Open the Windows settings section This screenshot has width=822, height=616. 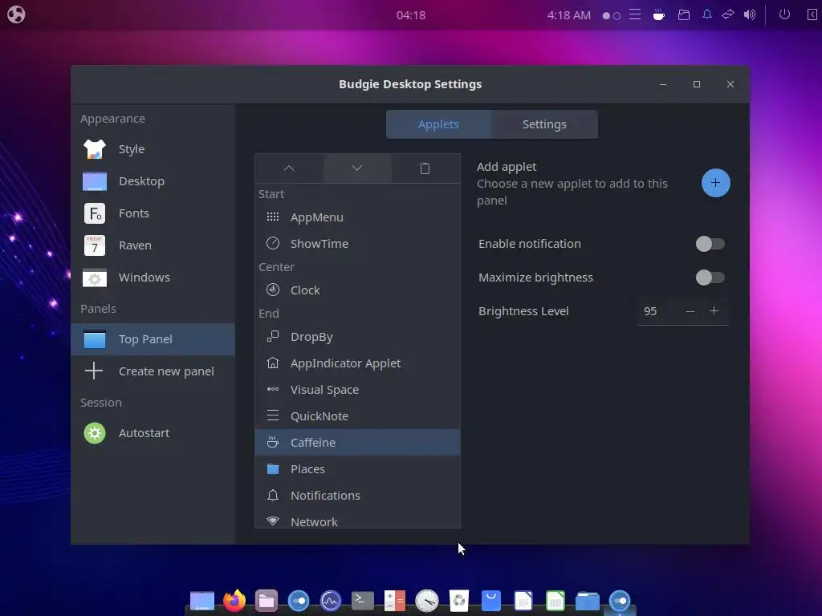(x=153, y=277)
